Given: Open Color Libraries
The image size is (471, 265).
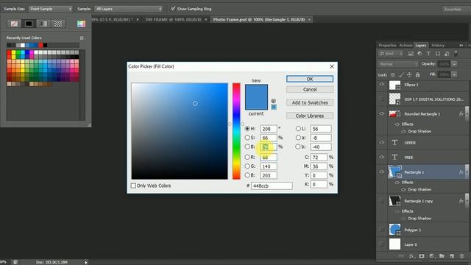Looking at the screenshot, I should (x=310, y=116).
